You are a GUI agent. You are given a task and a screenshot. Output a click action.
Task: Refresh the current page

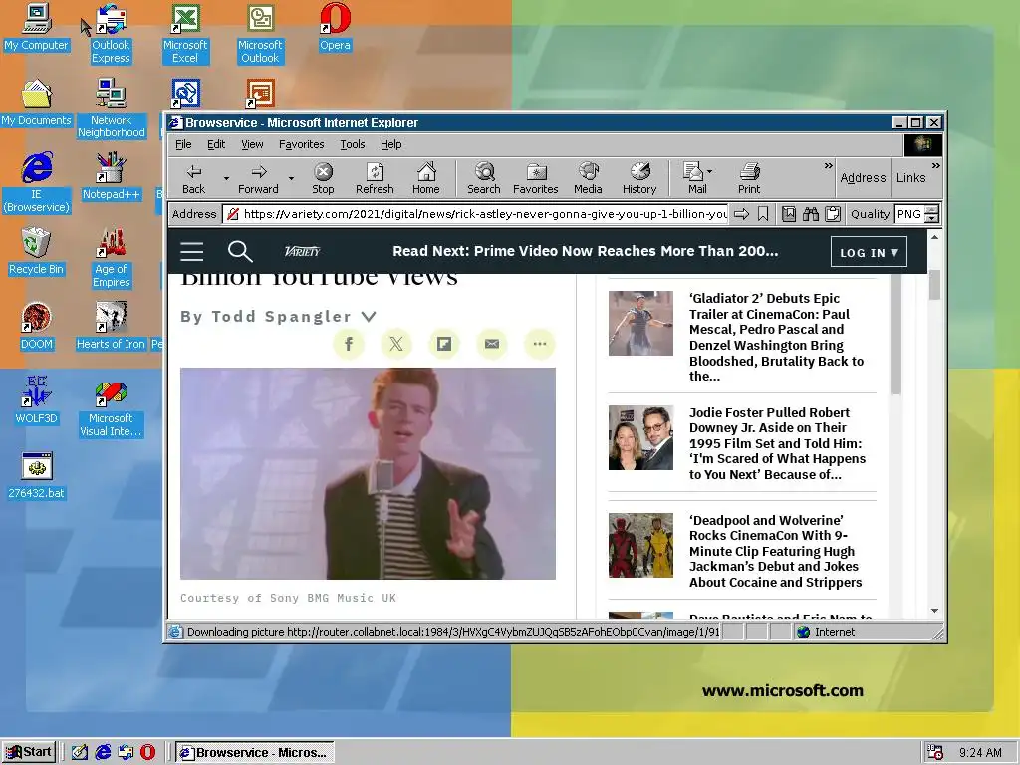375,178
